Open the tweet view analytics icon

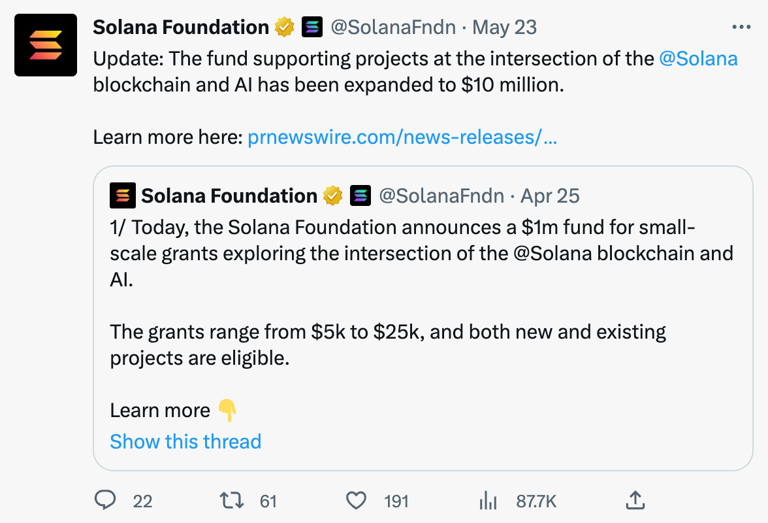point(488,501)
